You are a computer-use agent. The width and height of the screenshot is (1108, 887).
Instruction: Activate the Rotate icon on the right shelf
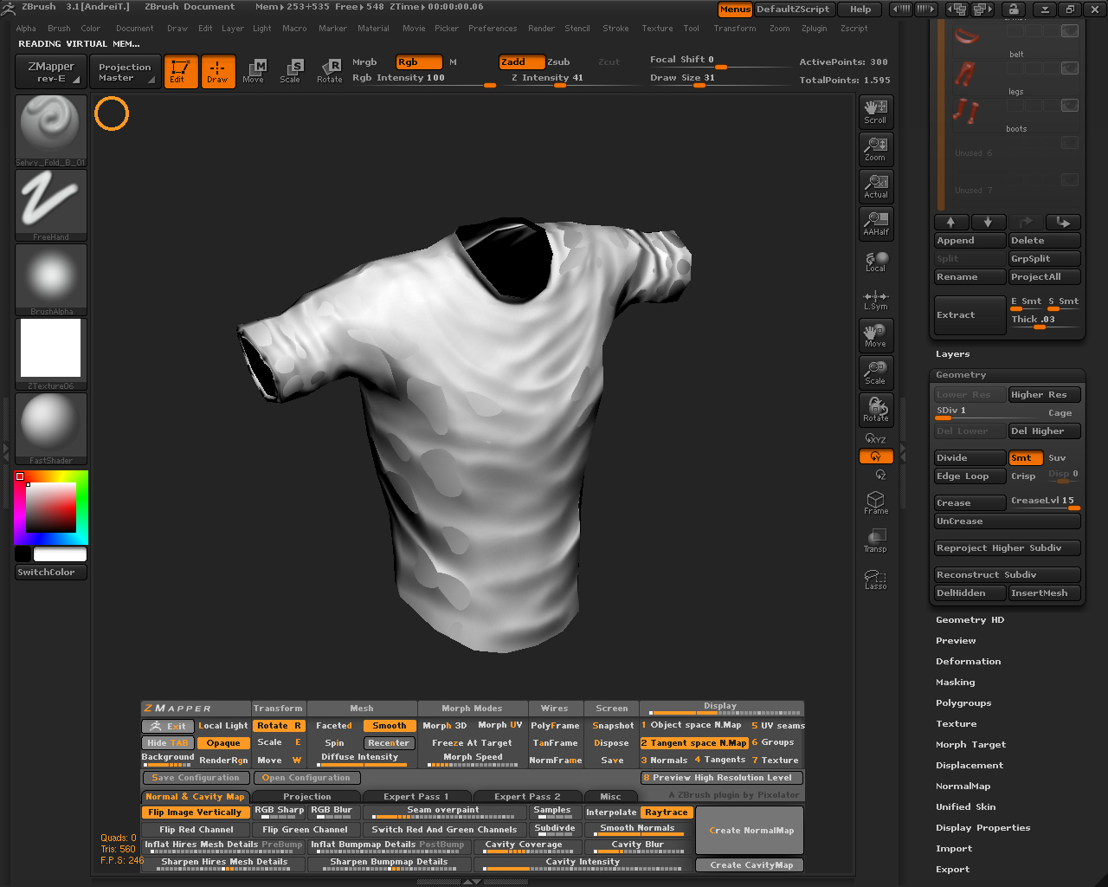tap(875, 410)
